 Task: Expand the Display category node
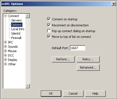(5, 60)
